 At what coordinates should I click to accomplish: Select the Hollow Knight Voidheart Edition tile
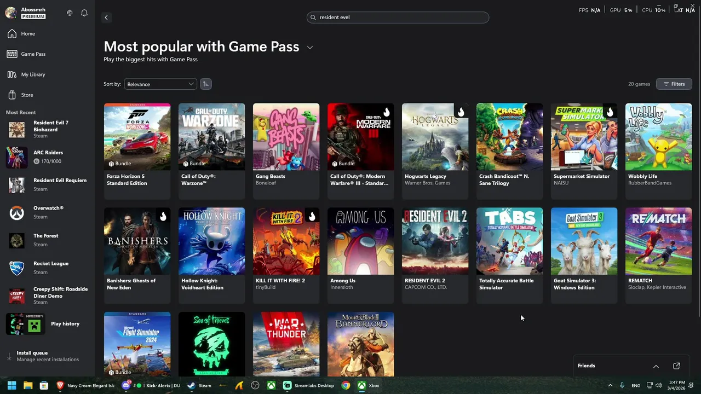211,256
